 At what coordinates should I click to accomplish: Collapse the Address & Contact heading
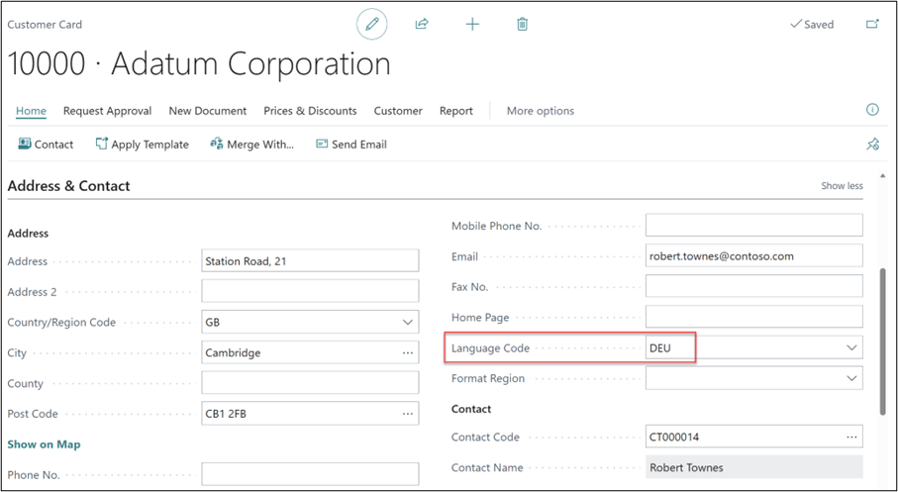(x=68, y=185)
